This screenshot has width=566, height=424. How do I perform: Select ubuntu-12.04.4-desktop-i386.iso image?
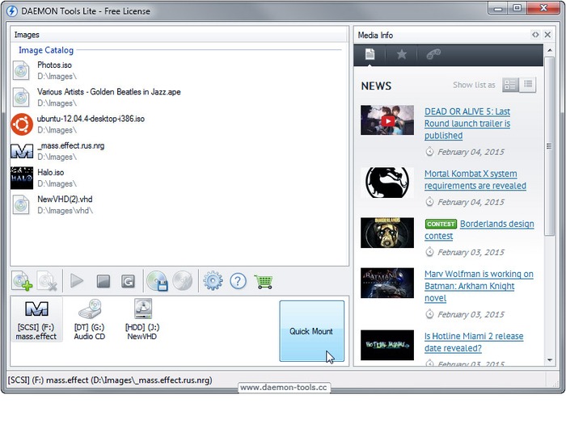point(179,124)
